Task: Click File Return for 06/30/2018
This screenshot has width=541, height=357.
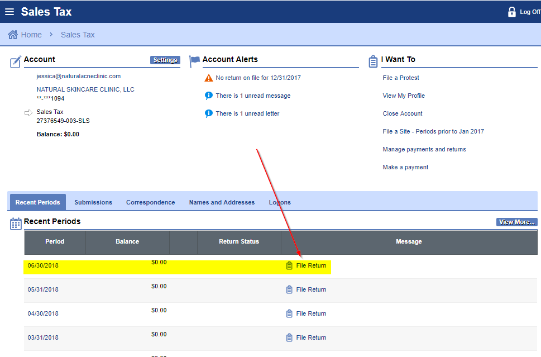Action: click(x=311, y=265)
